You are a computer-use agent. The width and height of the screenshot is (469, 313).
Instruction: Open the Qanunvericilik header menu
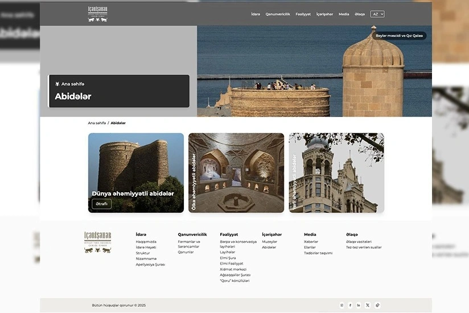[x=278, y=14]
